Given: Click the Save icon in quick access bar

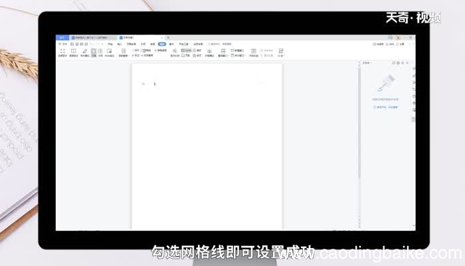Looking at the screenshot, I should [72, 44].
